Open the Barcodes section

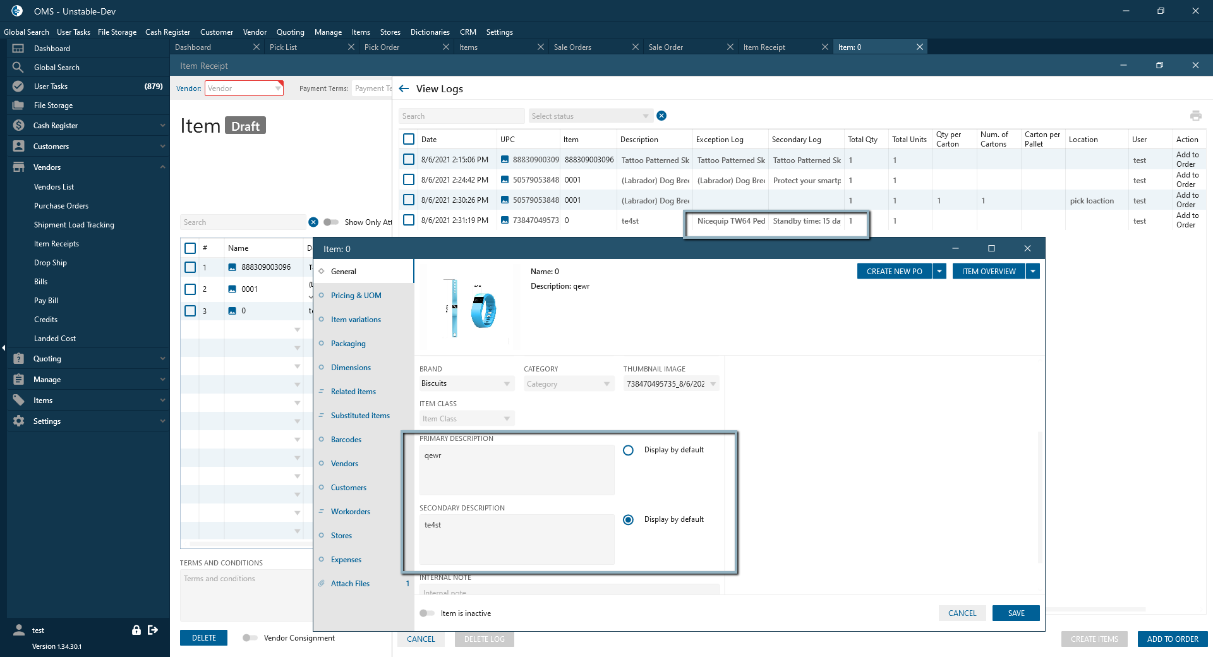[x=346, y=440]
